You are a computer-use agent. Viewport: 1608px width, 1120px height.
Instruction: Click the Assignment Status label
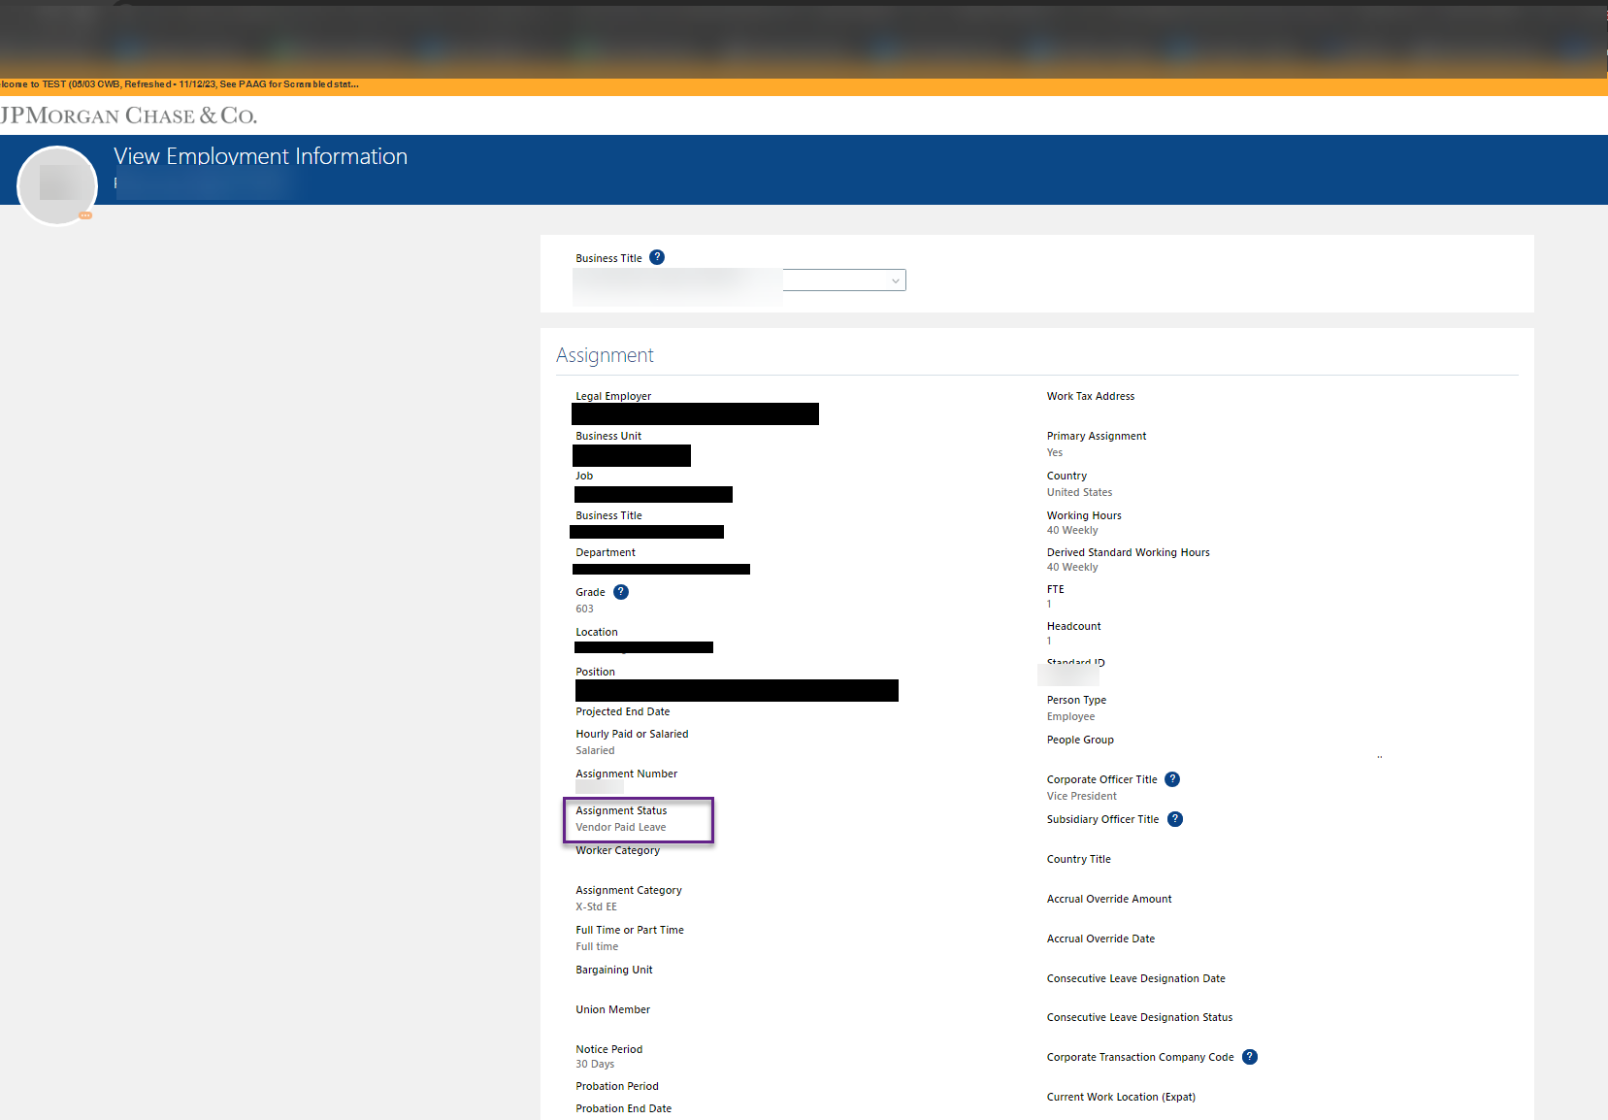[x=621, y=810]
